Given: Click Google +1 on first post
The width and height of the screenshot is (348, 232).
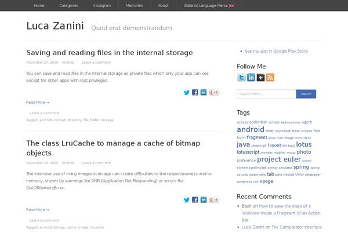Looking at the screenshot, I should pyautogui.click(x=214, y=92).
